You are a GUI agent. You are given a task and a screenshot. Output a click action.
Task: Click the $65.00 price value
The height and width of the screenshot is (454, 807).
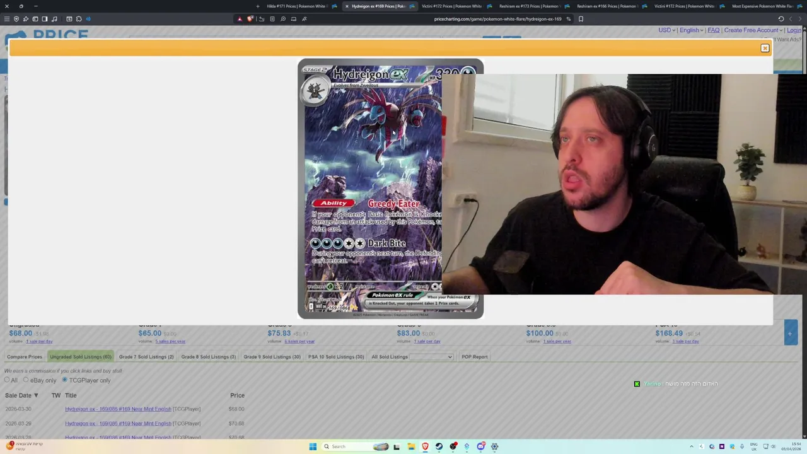point(150,334)
